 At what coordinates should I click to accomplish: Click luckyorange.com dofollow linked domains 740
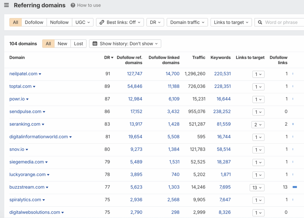click(175, 175)
